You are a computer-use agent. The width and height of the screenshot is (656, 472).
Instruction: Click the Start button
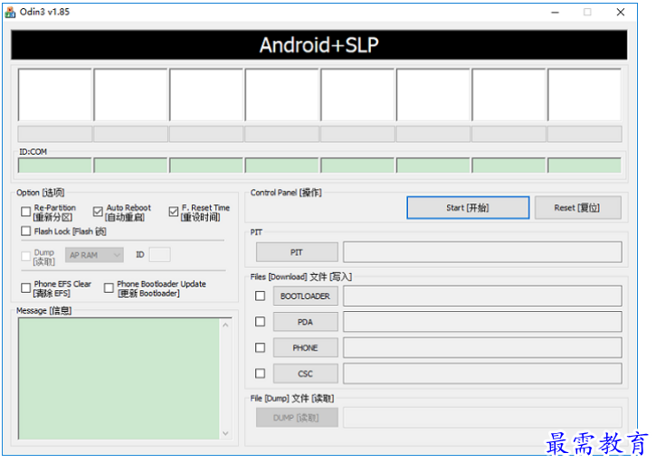coord(468,208)
